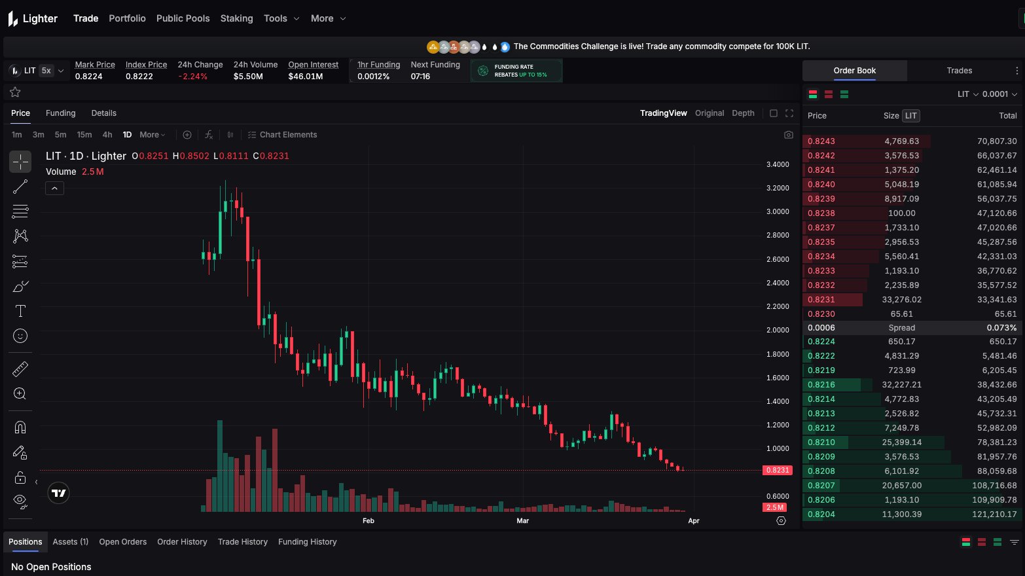This screenshot has height=576, width=1025.
Task: Open the chart type candles selector
Action: click(x=230, y=135)
